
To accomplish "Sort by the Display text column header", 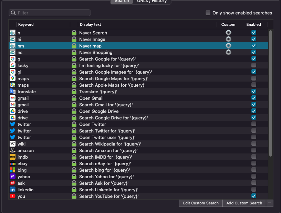I will (x=147, y=24).
